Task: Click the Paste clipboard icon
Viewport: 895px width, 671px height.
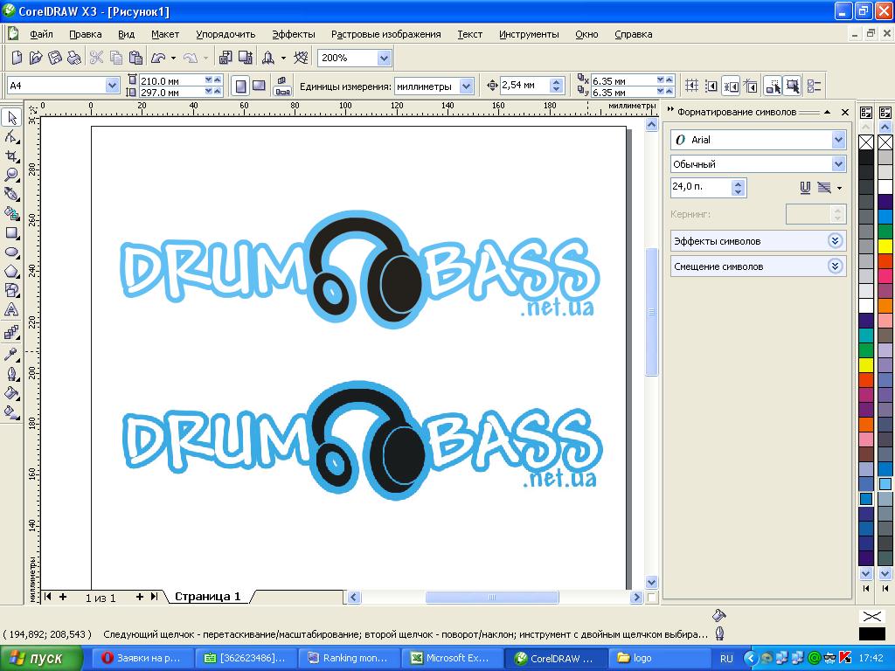Action: tap(135, 58)
